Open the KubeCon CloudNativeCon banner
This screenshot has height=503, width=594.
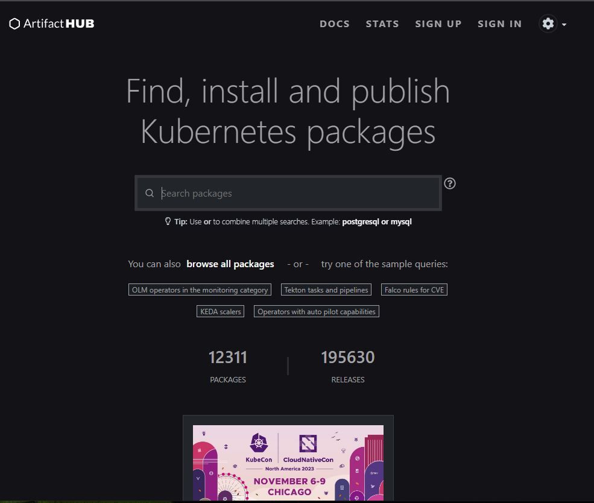(288, 463)
